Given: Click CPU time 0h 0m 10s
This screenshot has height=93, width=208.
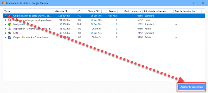Looking at the screenshot, I should tap(96, 20).
